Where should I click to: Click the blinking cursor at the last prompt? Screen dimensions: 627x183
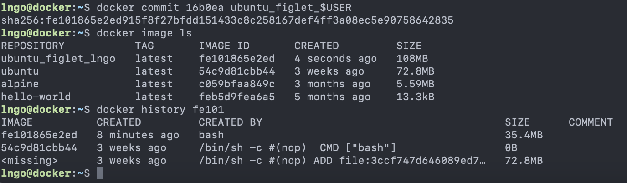pyautogui.click(x=100, y=173)
